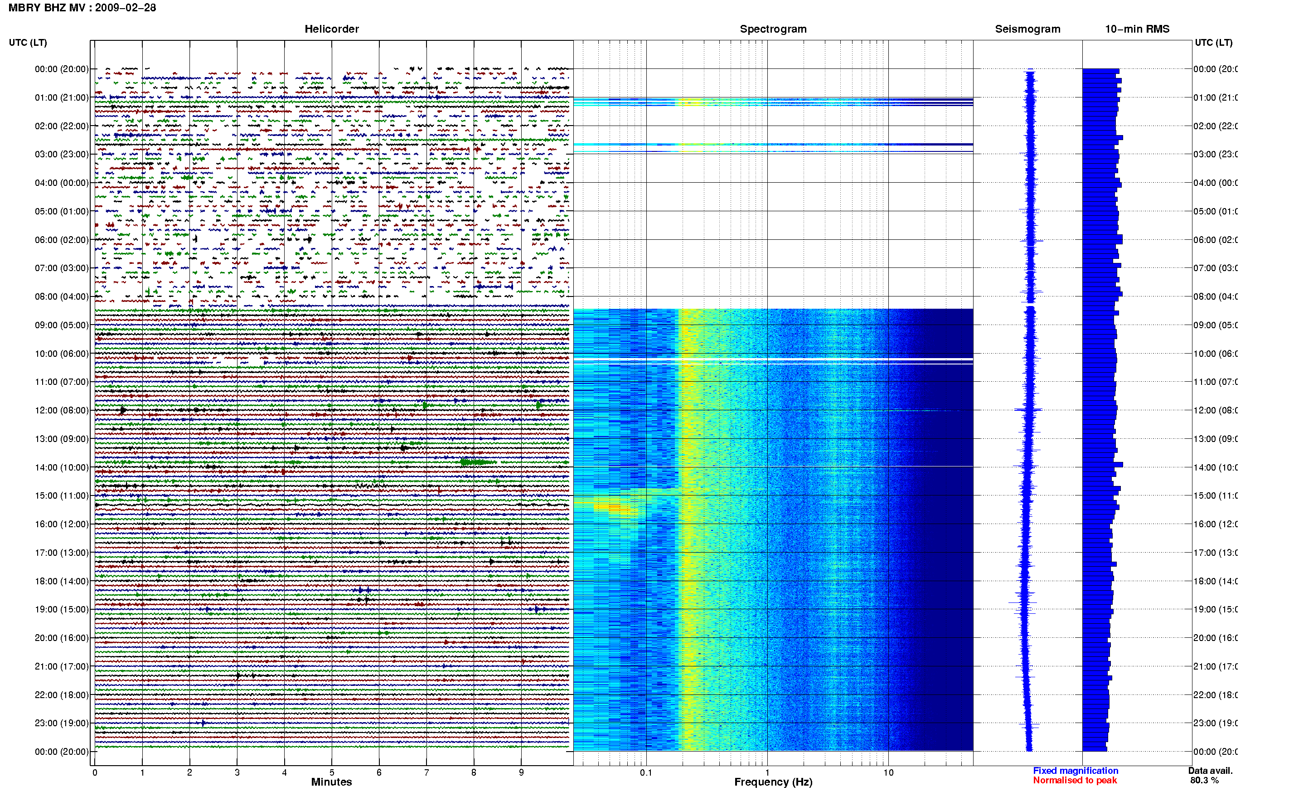Click the '10-min RMS' panel heading

tap(1137, 29)
